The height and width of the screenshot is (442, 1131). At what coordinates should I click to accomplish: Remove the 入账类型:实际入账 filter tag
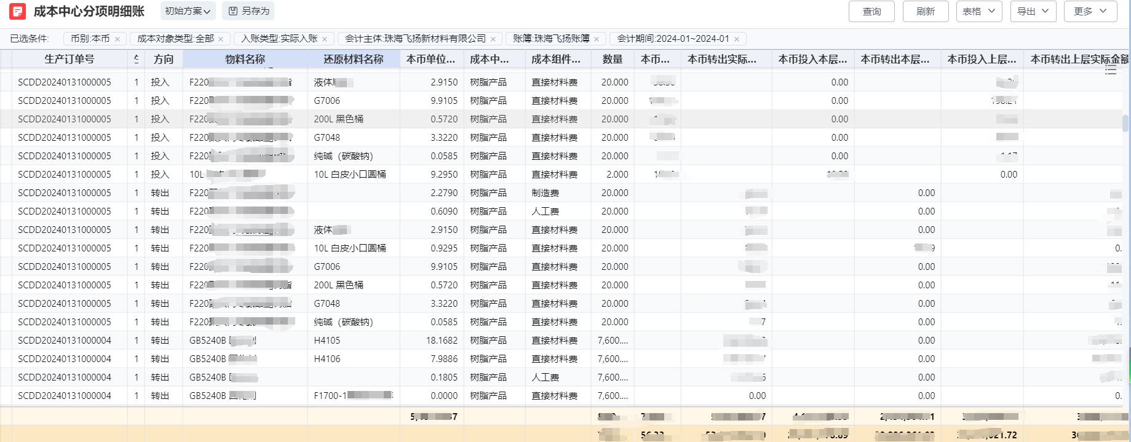[325, 39]
